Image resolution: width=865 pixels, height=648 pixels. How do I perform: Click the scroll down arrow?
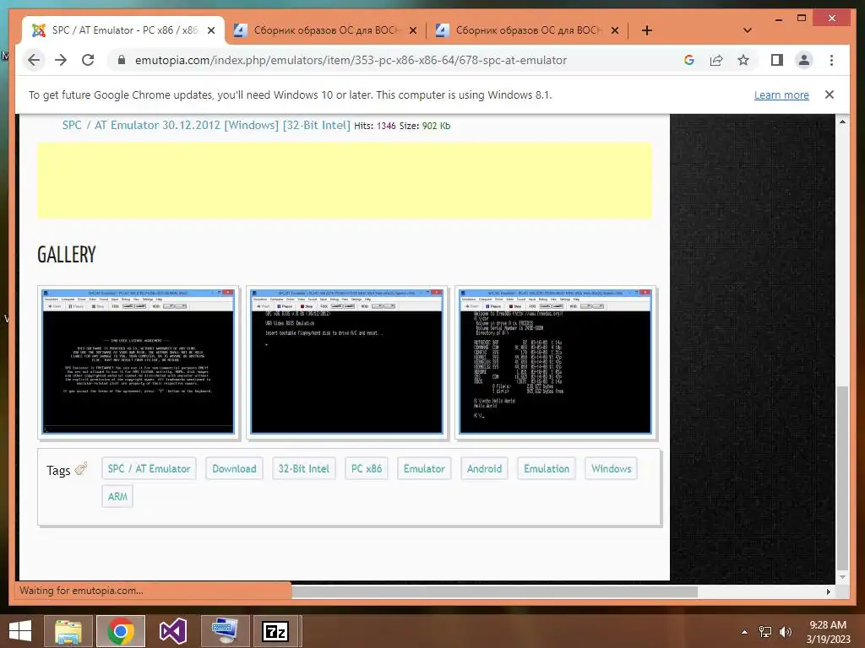pyautogui.click(x=842, y=577)
